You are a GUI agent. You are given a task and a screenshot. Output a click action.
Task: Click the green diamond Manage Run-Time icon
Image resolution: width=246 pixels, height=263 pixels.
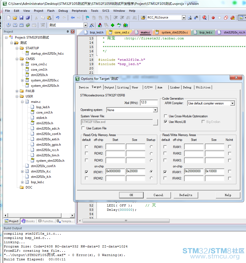pos(113,25)
